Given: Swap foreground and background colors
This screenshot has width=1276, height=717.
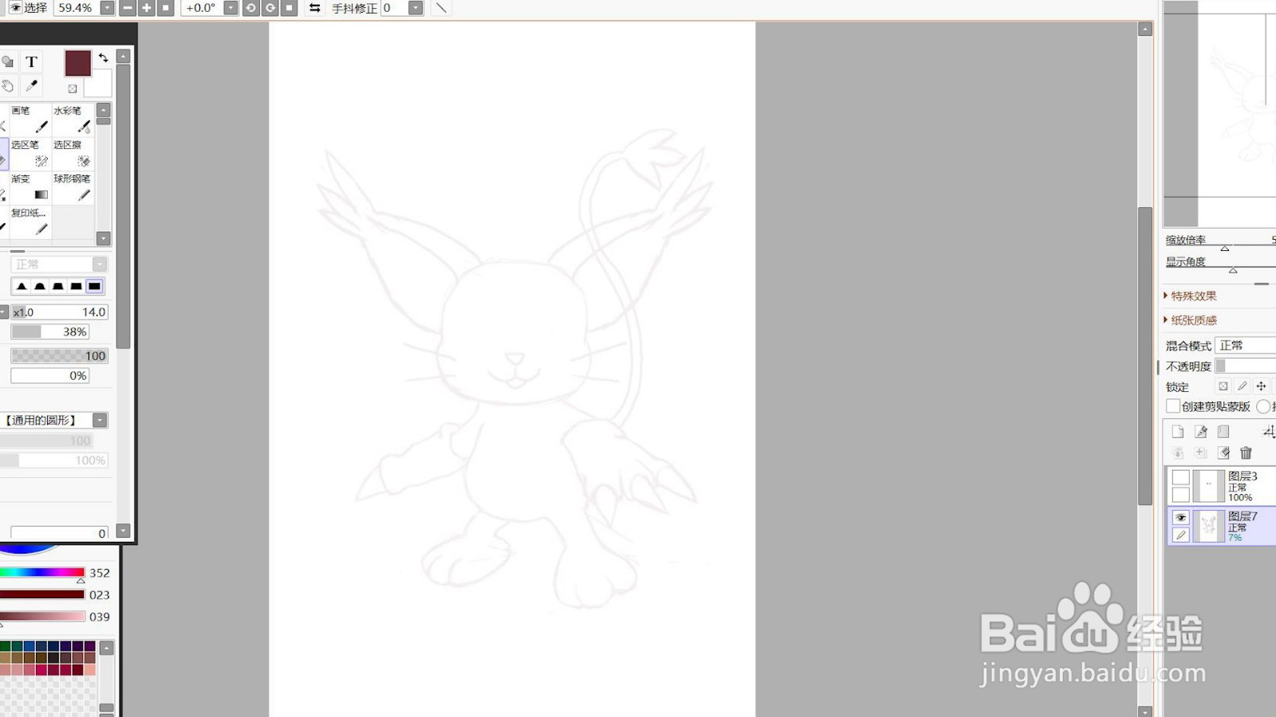Looking at the screenshot, I should coord(103,57).
